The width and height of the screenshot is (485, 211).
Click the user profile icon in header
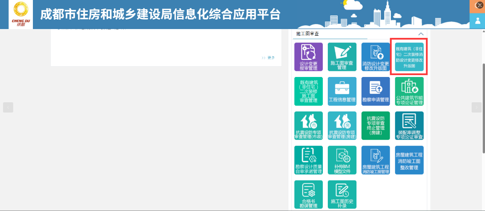point(477,20)
